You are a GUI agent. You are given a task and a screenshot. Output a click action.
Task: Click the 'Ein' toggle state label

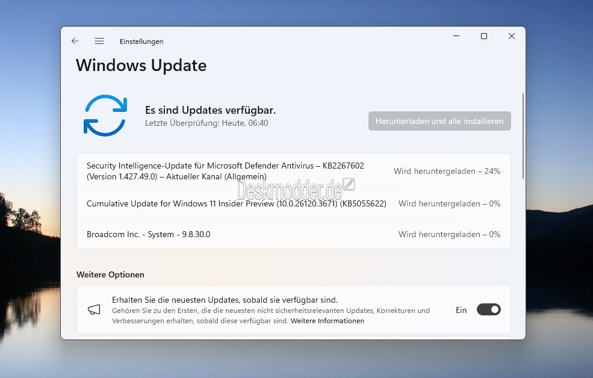(x=461, y=310)
